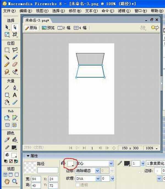
Task: Choose the Blur tool
Action: (x=7, y=72)
